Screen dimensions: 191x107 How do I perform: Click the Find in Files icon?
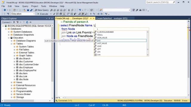(101, 10)
